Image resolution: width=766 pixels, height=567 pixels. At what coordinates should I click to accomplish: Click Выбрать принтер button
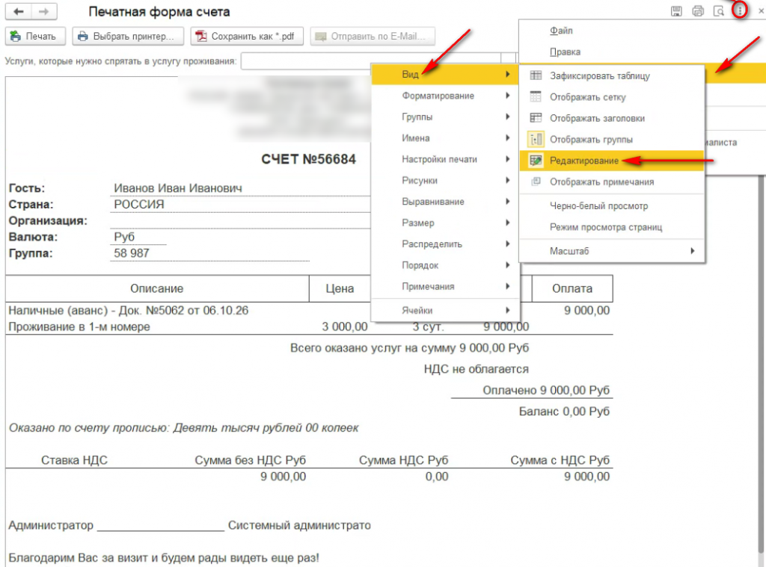coord(128,36)
